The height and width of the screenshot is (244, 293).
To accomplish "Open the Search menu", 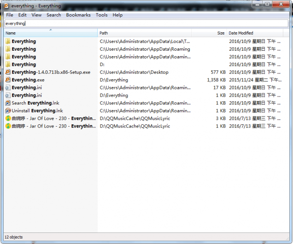I will click(x=53, y=15).
